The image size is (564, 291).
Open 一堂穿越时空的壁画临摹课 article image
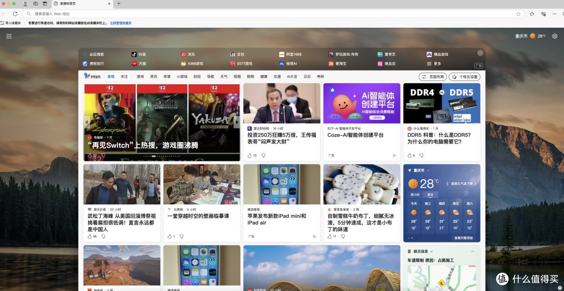point(202,184)
